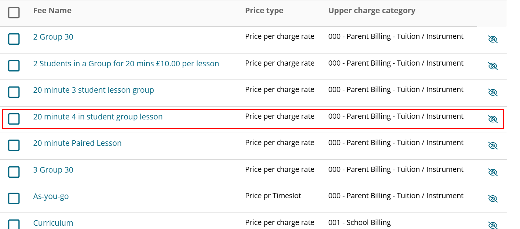
Task: Tick the As-you-go fee checkbox
Action: coord(14,198)
